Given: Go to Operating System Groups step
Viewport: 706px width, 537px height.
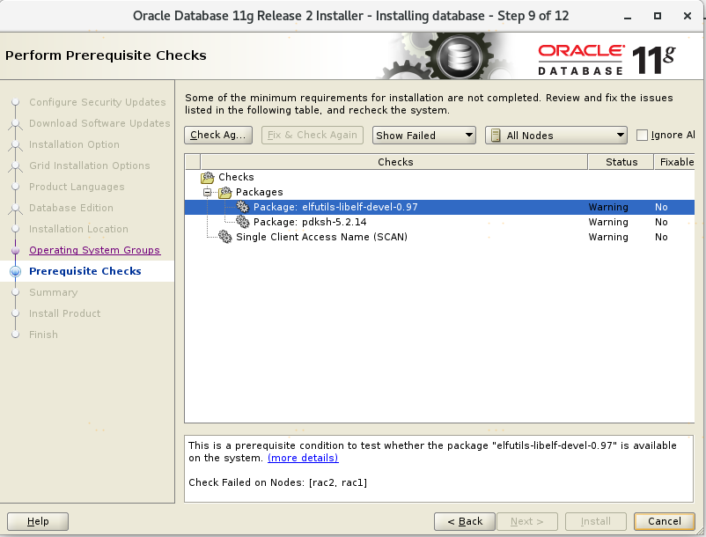Looking at the screenshot, I should coord(94,250).
